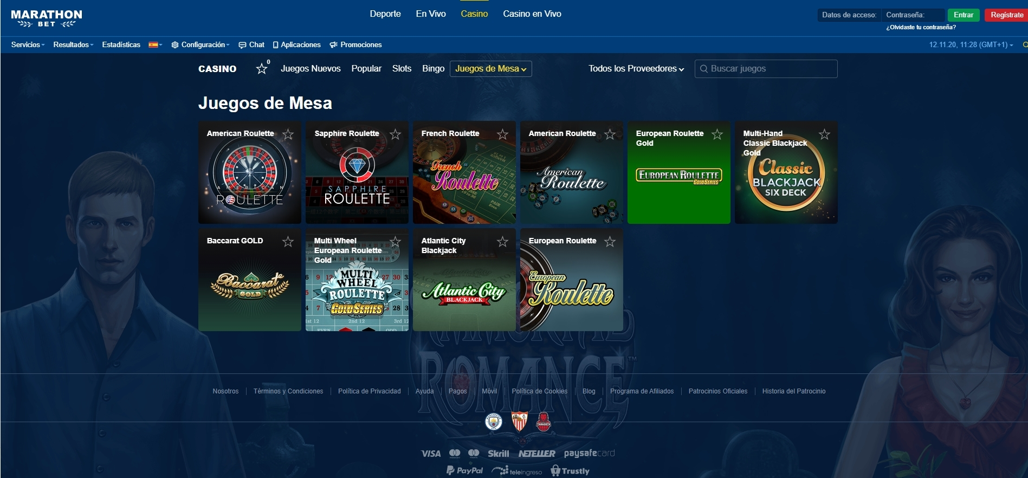Screen dimensions: 1028x478
Task: Toggle favorite star on Multi-Hand Classic Blackjack Gold
Action: click(825, 134)
